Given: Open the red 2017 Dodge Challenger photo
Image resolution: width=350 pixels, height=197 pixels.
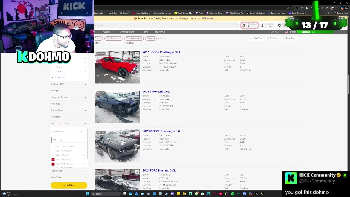Looking at the screenshot, I should 118,67.
